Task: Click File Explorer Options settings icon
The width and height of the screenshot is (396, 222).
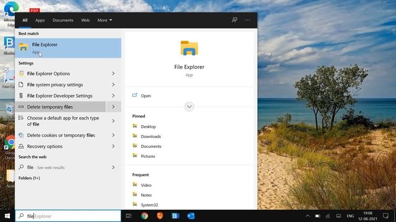Action: click(21, 73)
